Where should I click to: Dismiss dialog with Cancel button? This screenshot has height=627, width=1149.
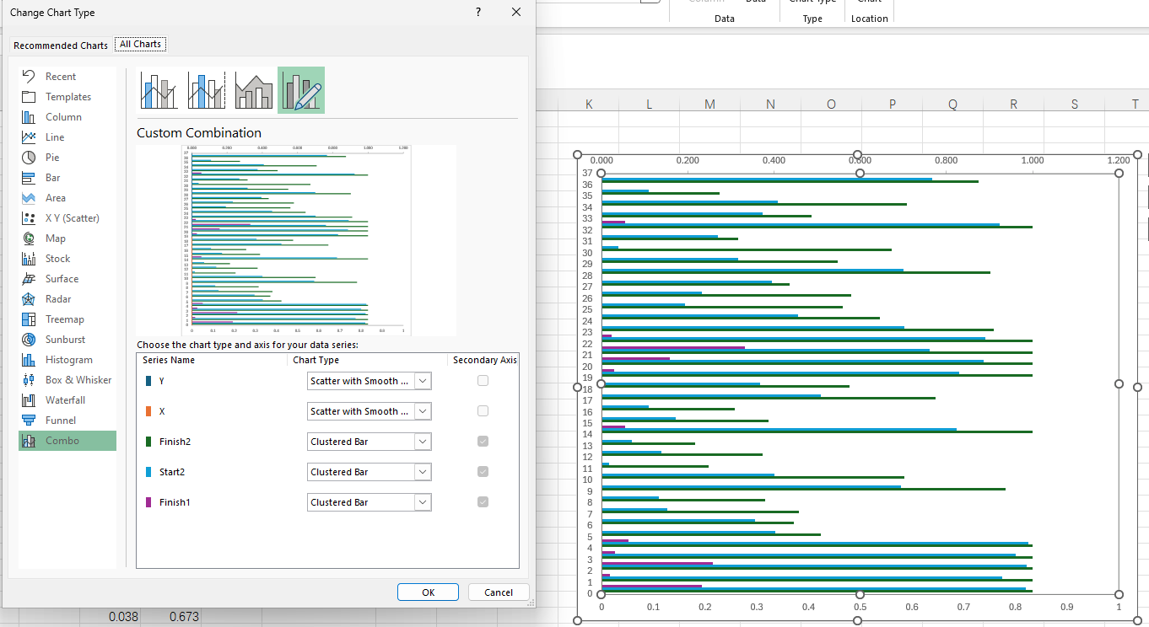tap(499, 592)
